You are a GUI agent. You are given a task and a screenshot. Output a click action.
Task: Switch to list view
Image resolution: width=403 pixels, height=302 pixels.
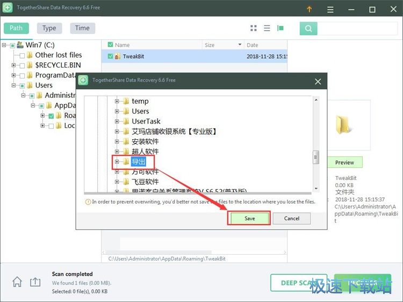[x=267, y=28]
